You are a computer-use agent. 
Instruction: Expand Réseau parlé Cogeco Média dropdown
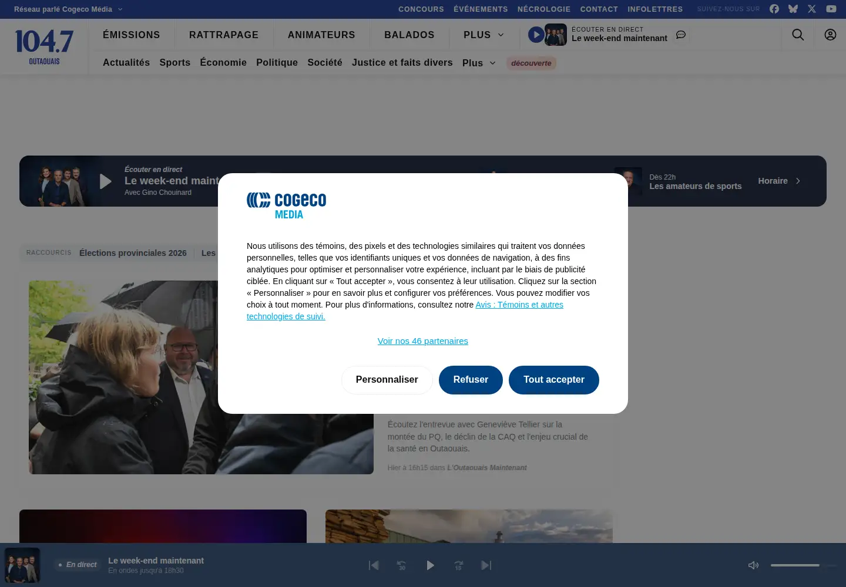(68, 9)
